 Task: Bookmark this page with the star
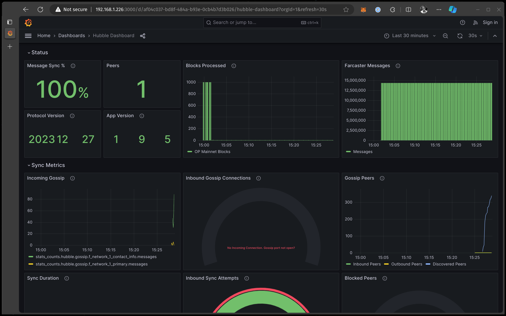pos(346,9)
